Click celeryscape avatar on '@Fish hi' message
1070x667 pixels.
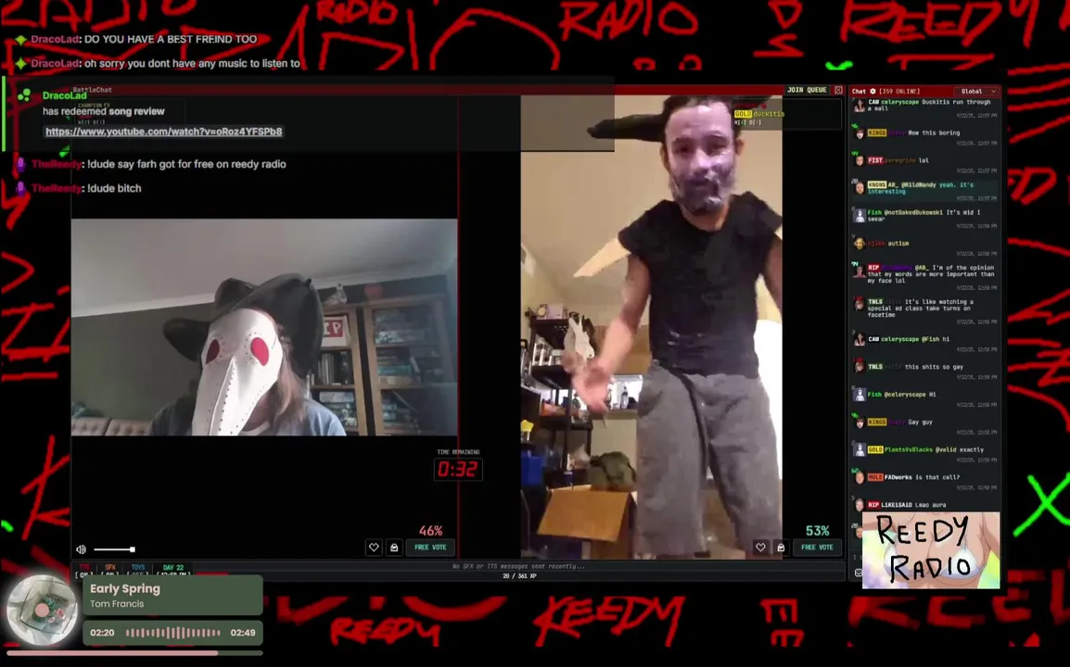[860, 339]
